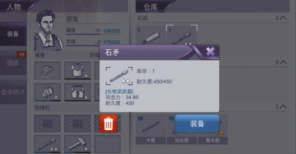Choose the spear in quick bar
Viewport: 296px width, 154px height.
(x=47, y=144)
